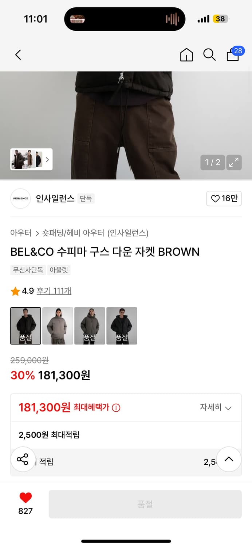Go to the home icon
Viewport: 252px width, 548px height.
186,55
